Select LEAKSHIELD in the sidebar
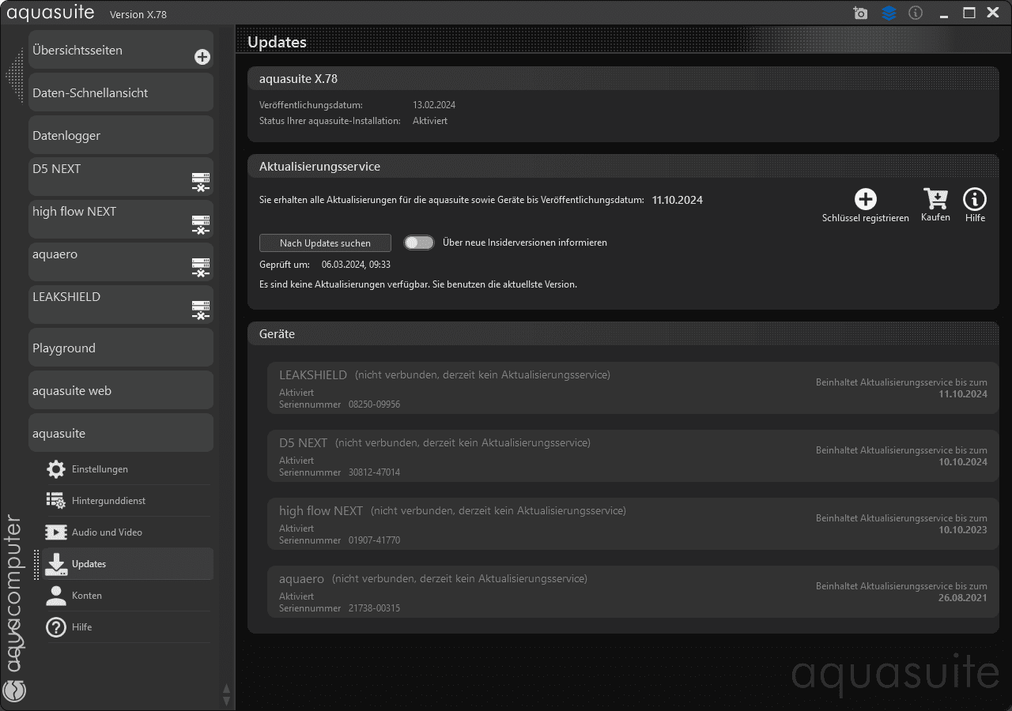1012x711 pixels. 121,304
